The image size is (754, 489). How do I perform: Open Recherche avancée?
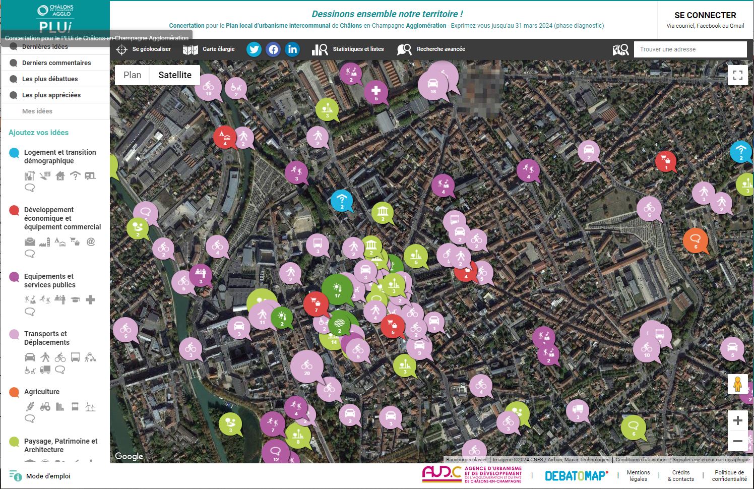coord(431,49)
